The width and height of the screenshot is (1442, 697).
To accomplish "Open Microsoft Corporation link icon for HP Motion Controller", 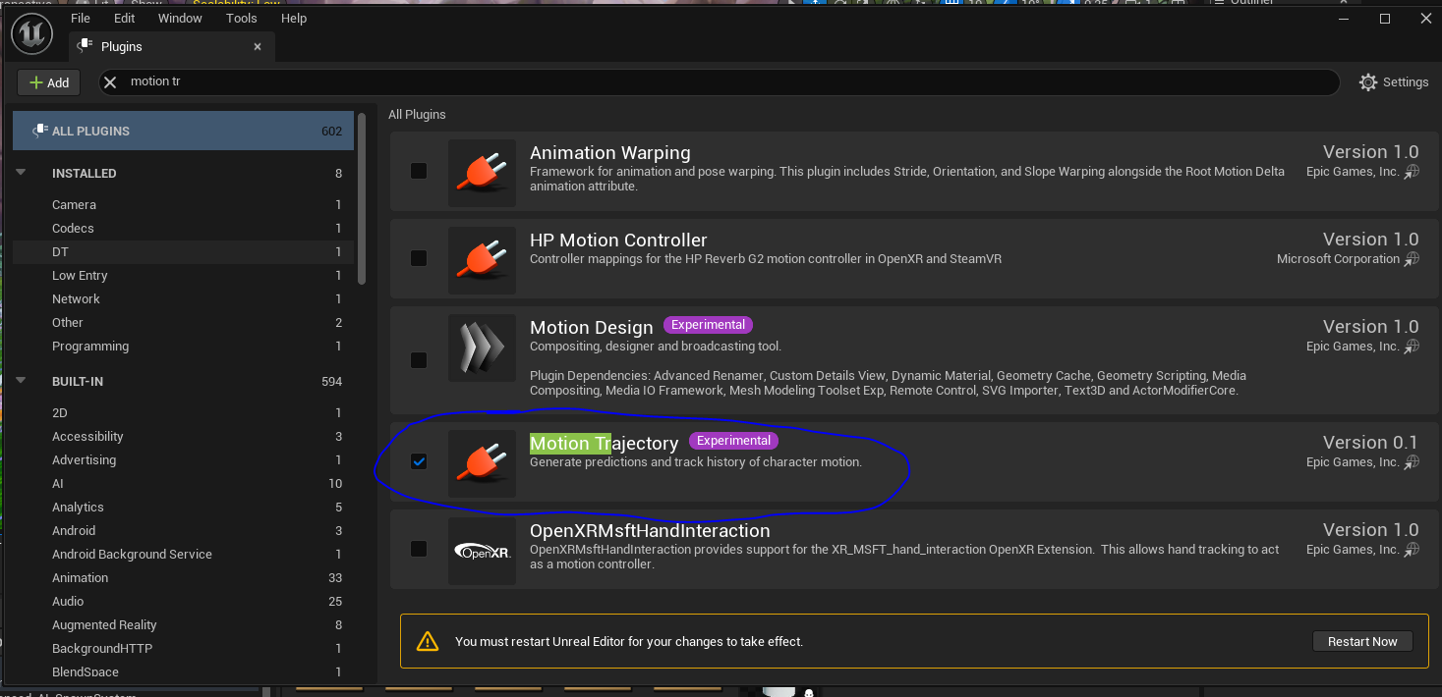I will click(x=1412, y=259).
